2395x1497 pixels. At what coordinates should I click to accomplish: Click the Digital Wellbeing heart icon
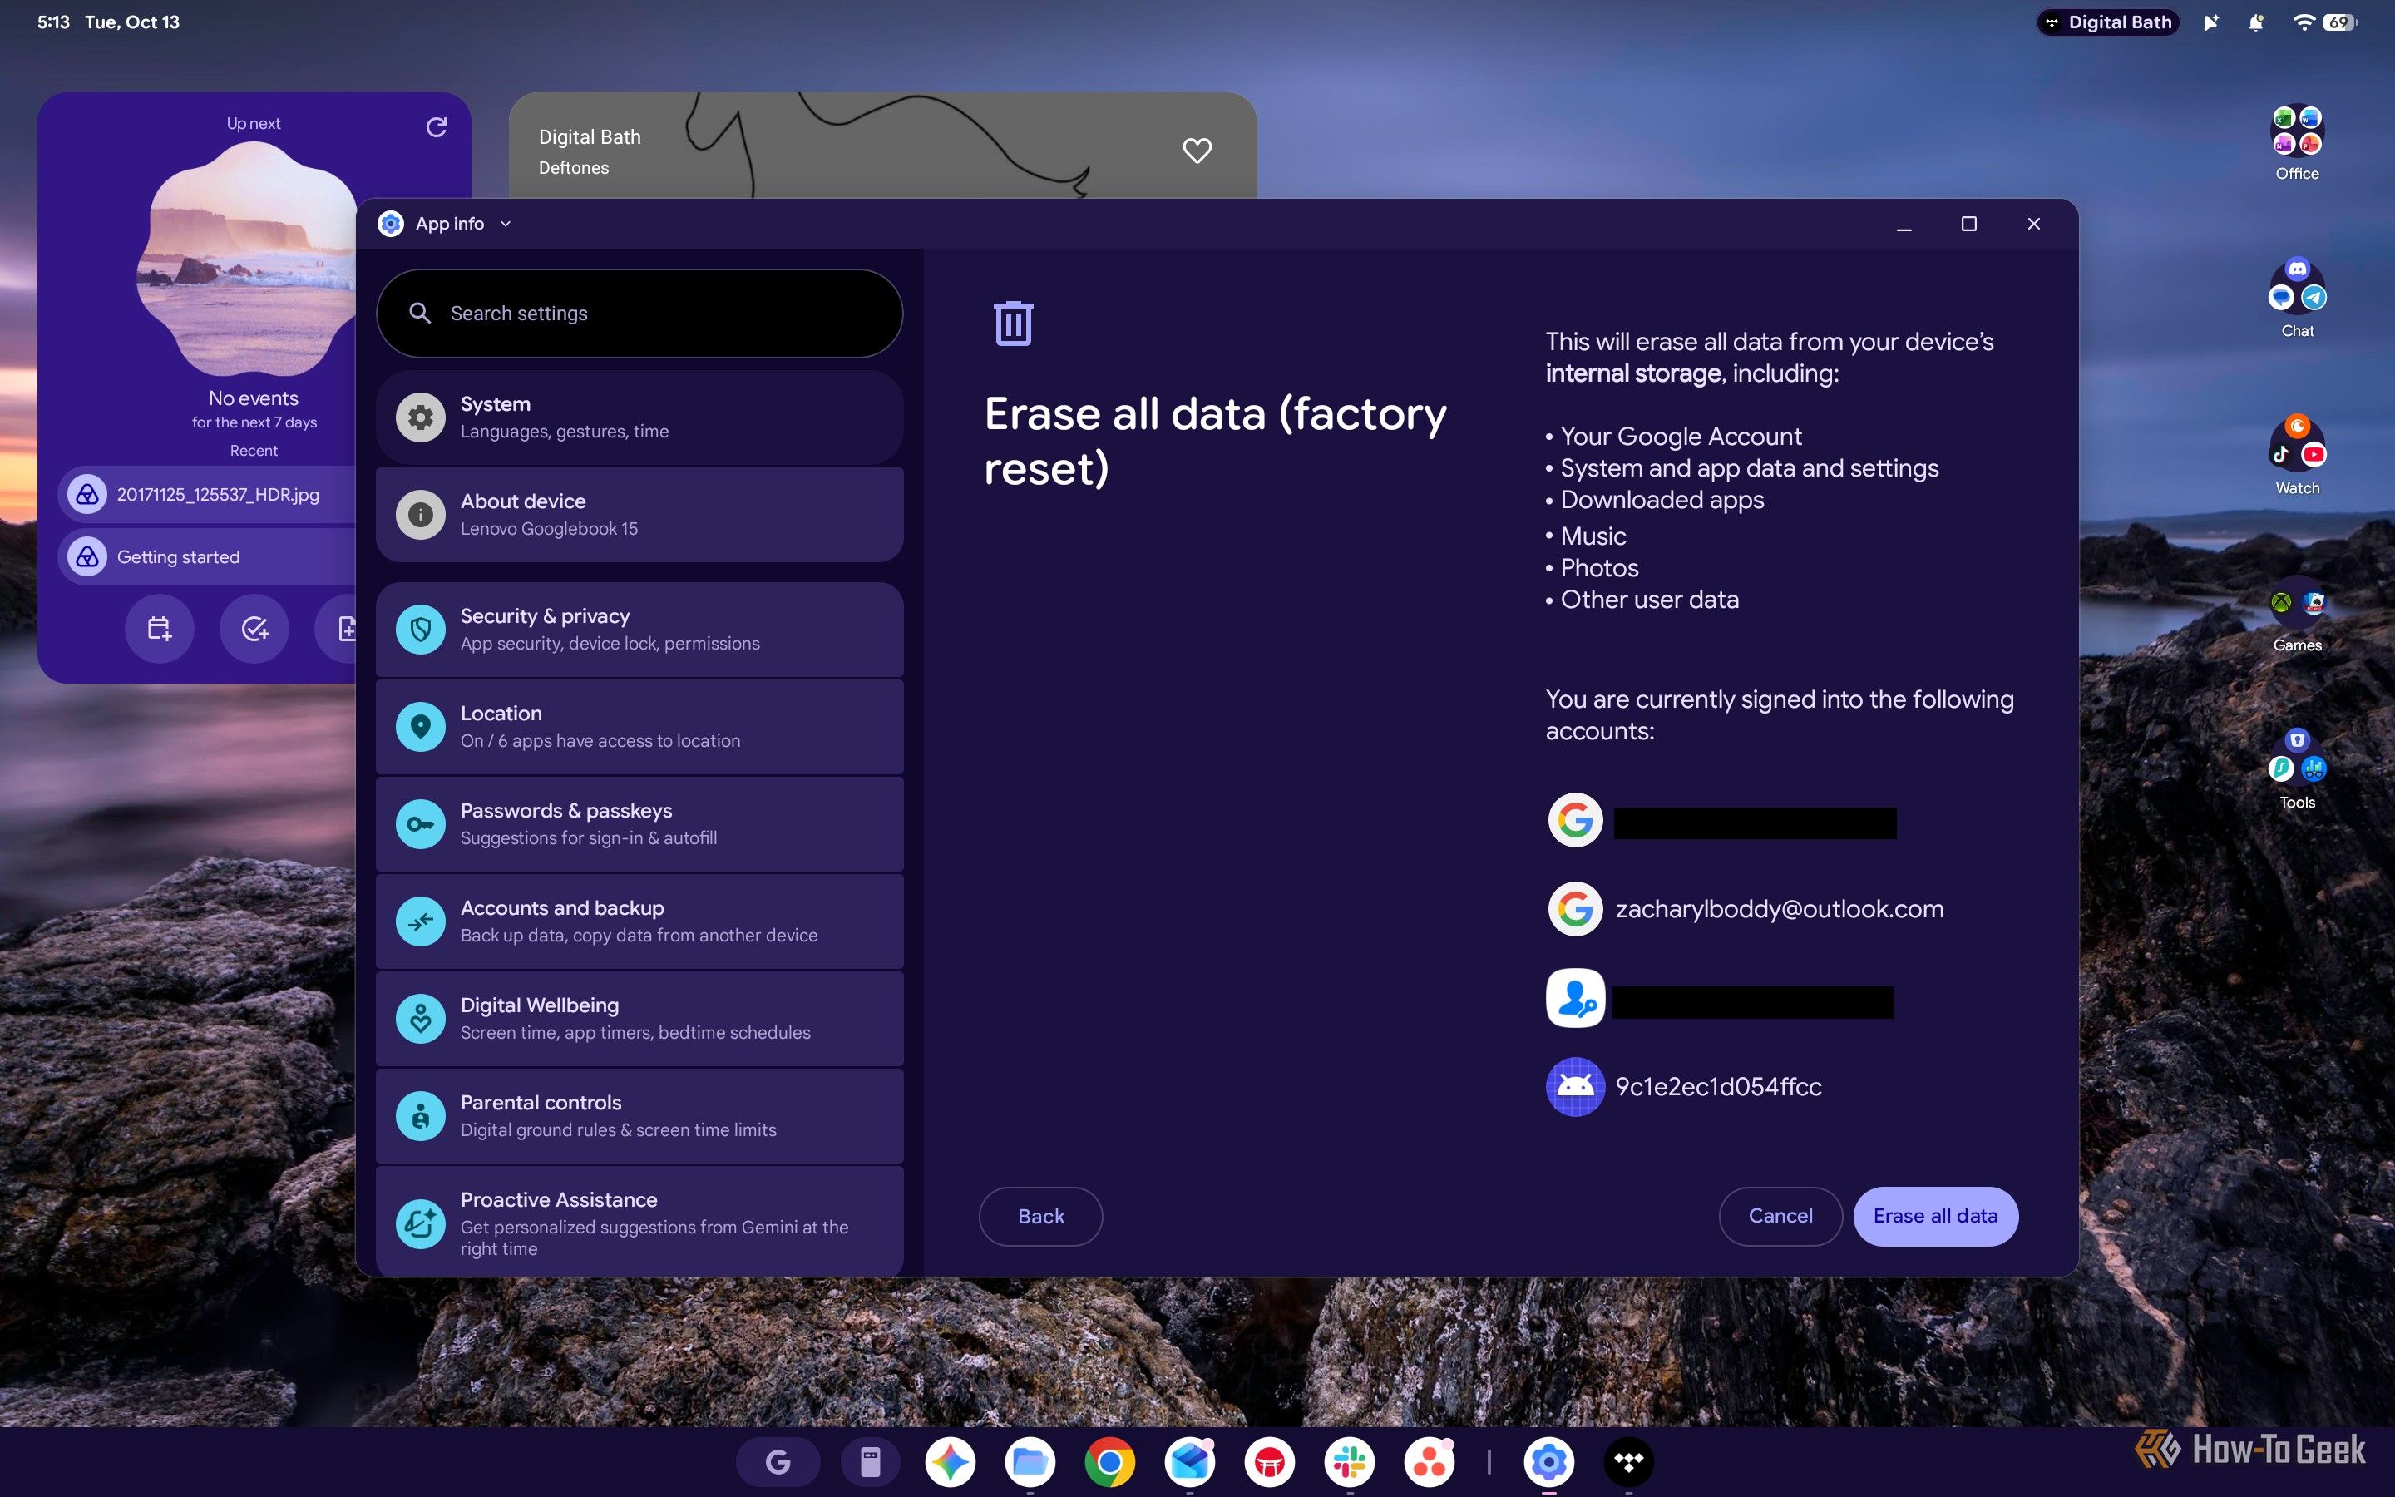click(421, 1018)
